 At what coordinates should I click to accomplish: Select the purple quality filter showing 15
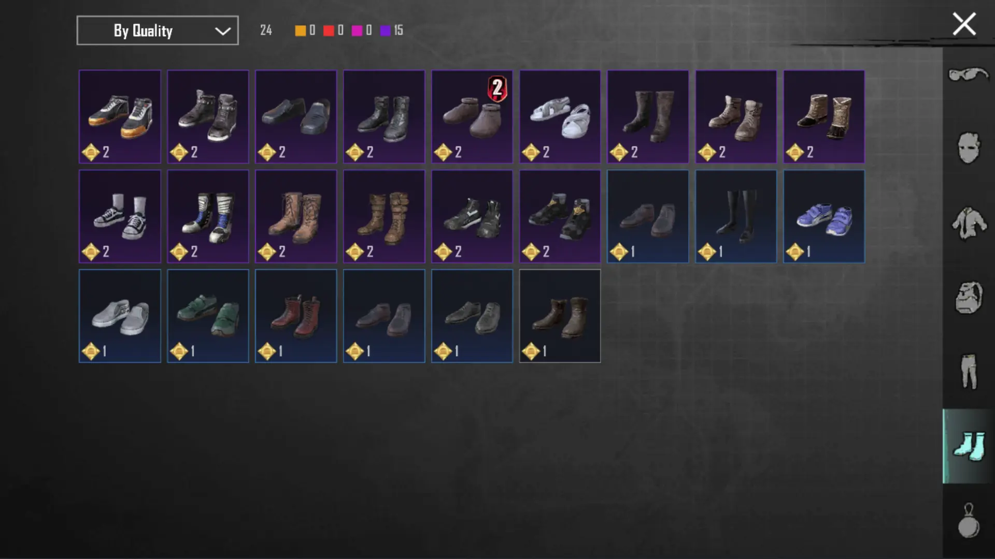pos(391,31)
